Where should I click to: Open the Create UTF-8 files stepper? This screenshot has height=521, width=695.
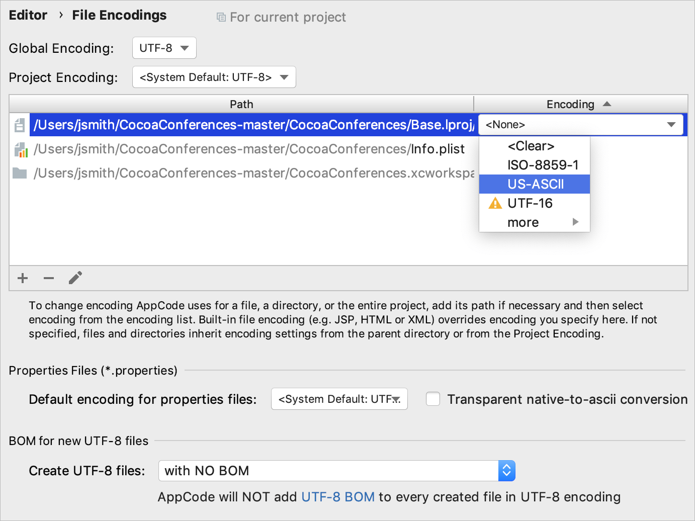pos(507,471)
